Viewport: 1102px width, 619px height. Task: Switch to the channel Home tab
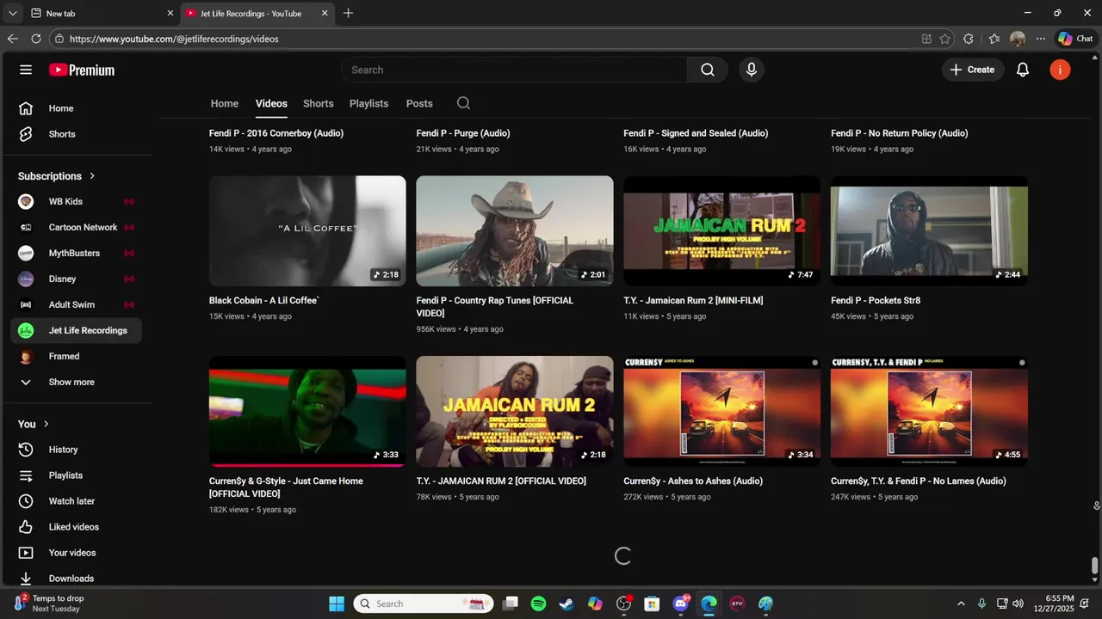point(225,103)
